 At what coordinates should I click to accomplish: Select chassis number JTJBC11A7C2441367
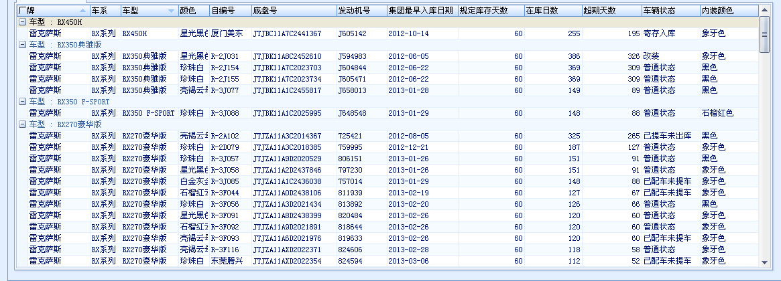(287, 34)
